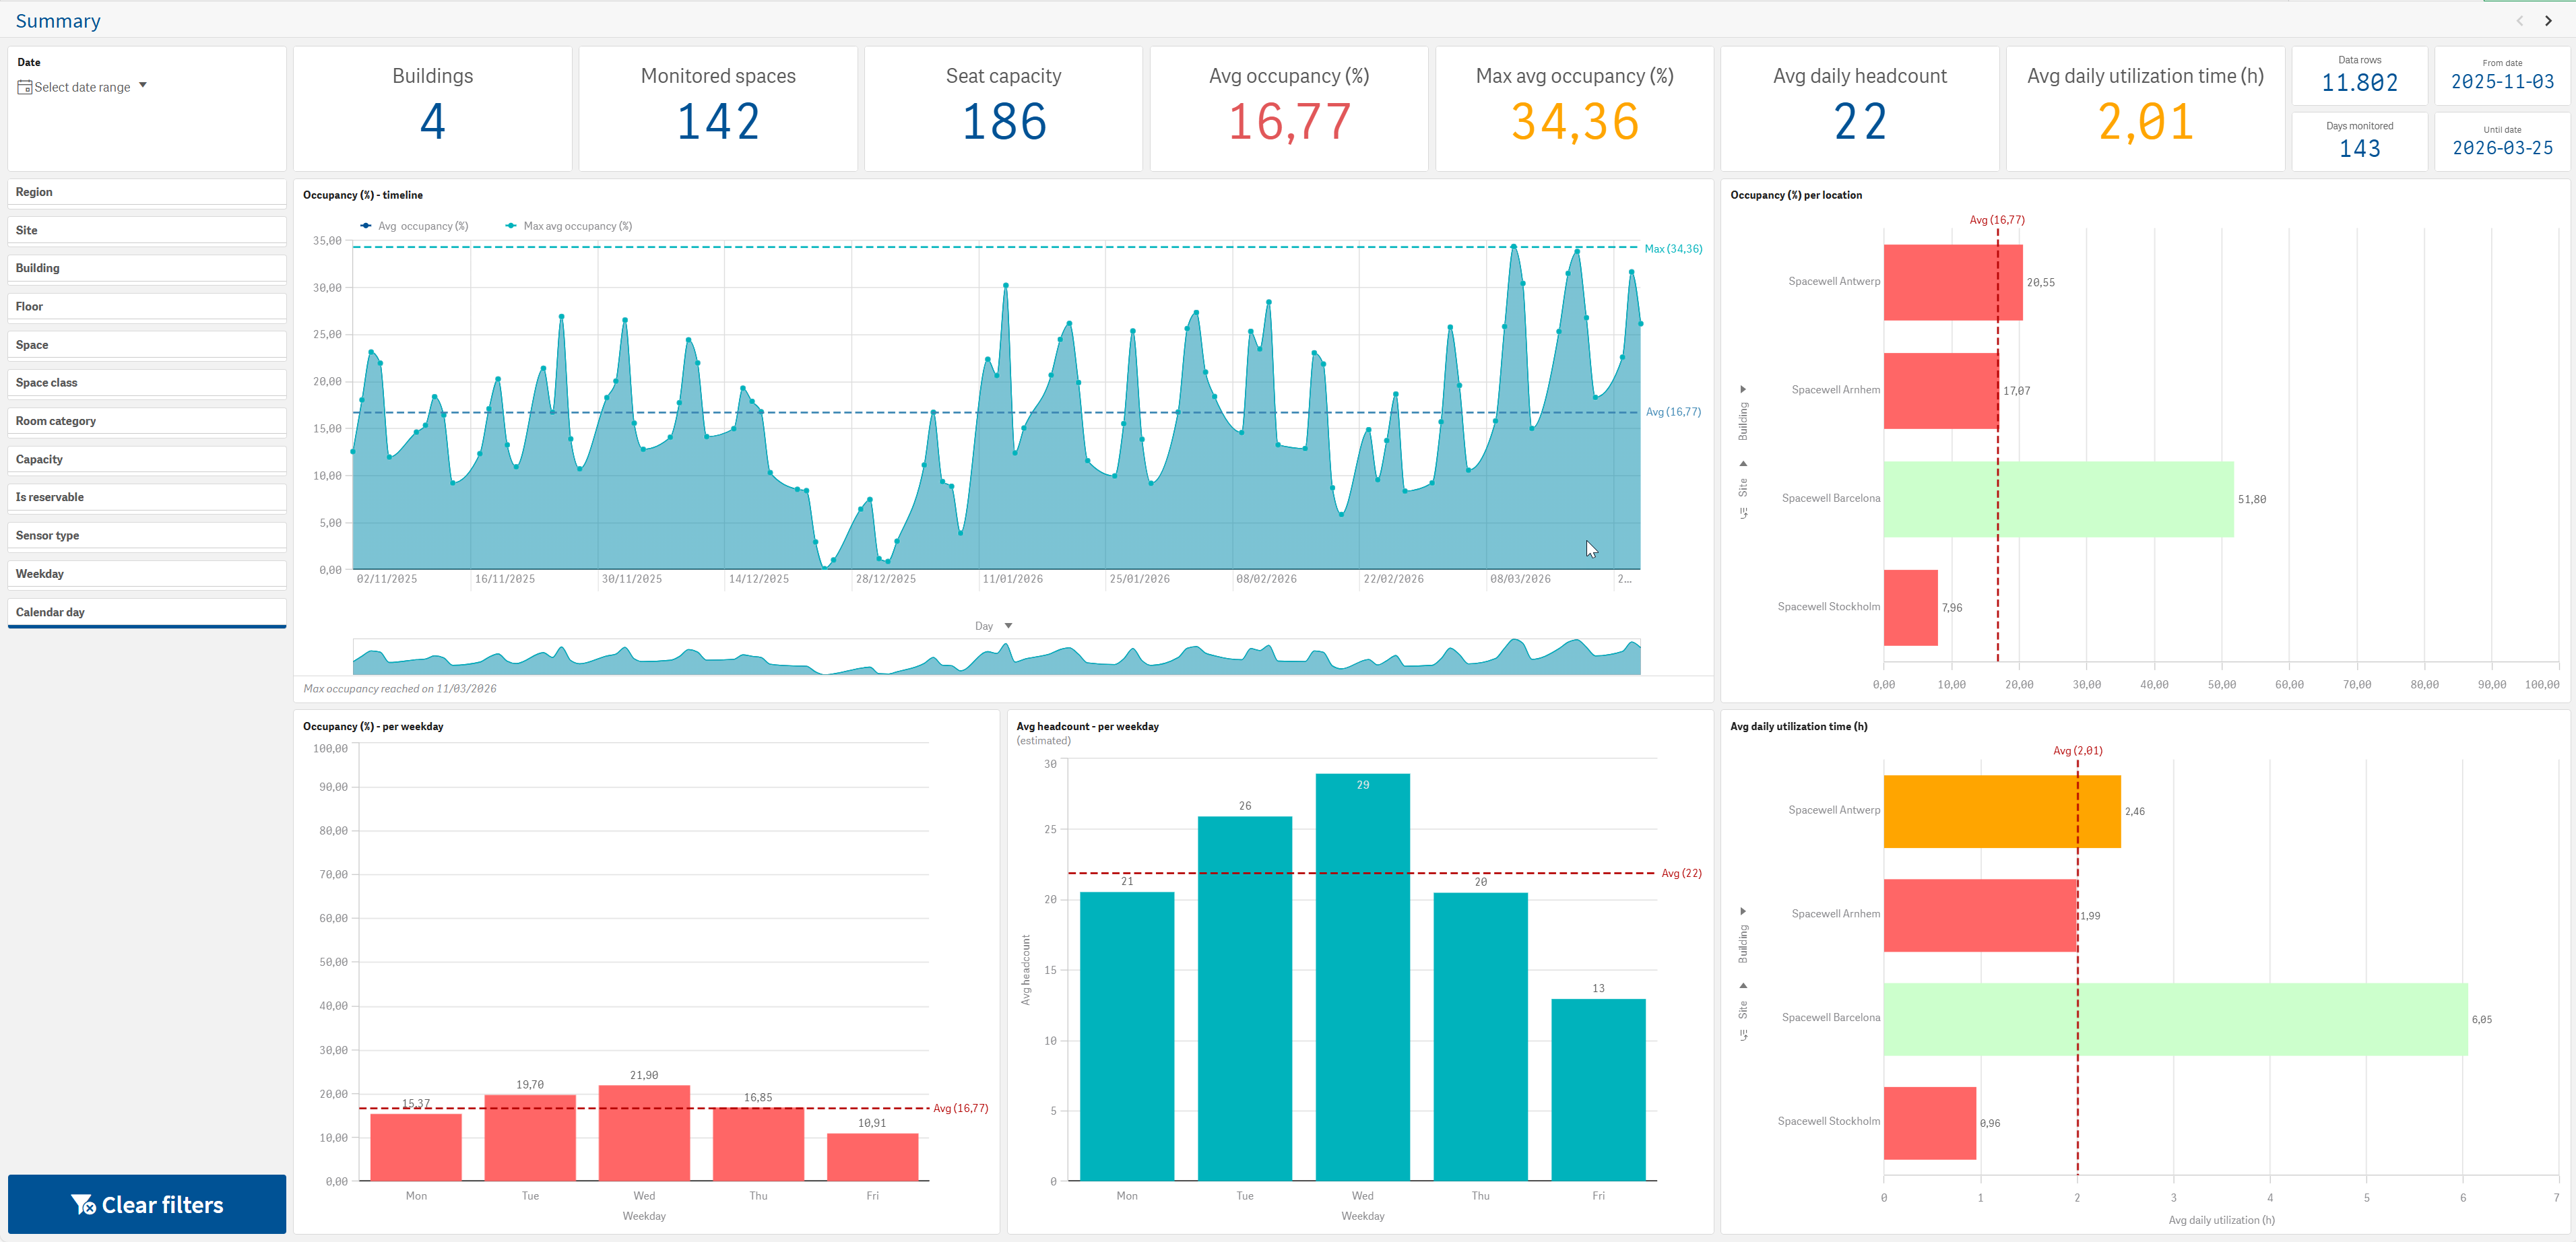Click Building arrow in Occupancy per location chart
This screenshot has height=1242, width=2576.
coord(1743,389)
